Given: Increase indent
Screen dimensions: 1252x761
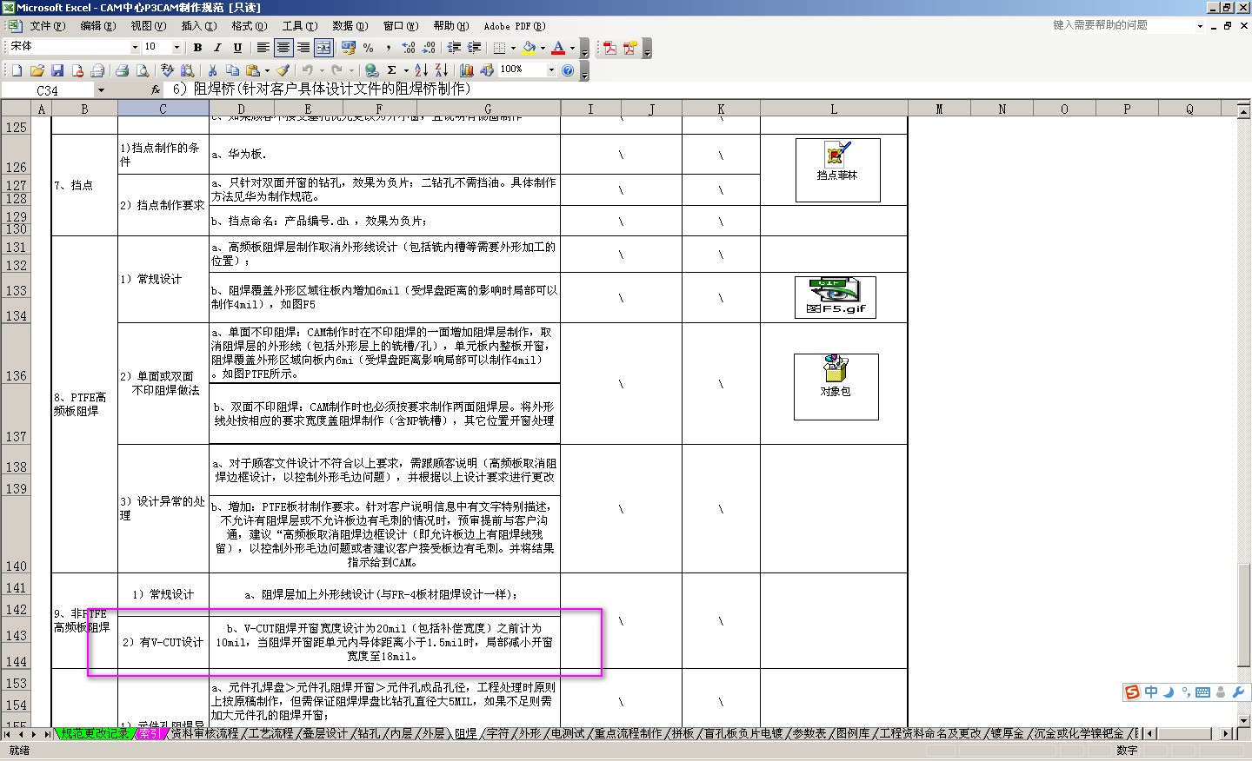Looking at the screenshot, I should click(474, 48).
